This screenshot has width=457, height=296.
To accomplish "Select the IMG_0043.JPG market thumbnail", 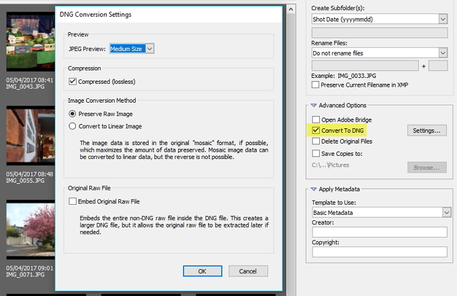I will pyautogui.click(x=31, y=42).
